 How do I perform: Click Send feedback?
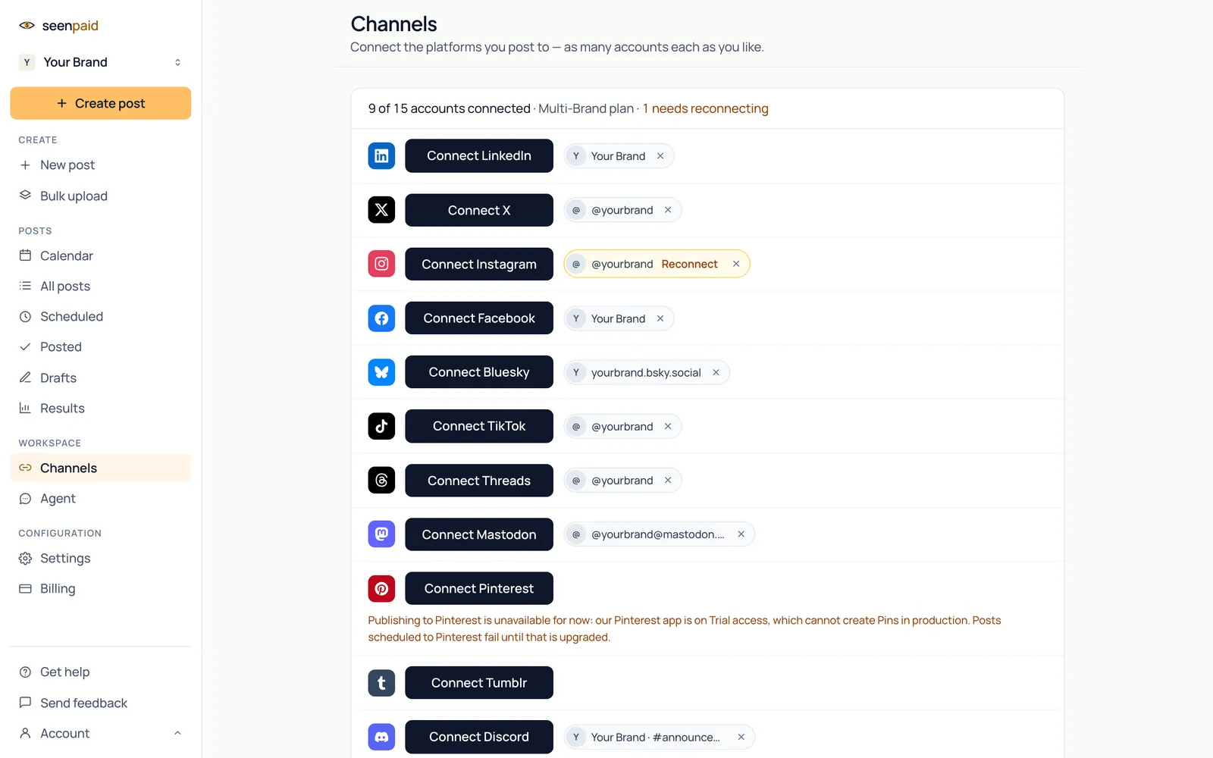coord(100,703)
